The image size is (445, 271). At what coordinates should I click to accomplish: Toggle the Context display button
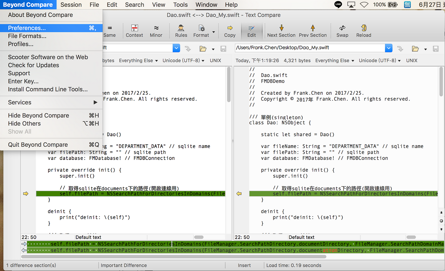point(134,31)
